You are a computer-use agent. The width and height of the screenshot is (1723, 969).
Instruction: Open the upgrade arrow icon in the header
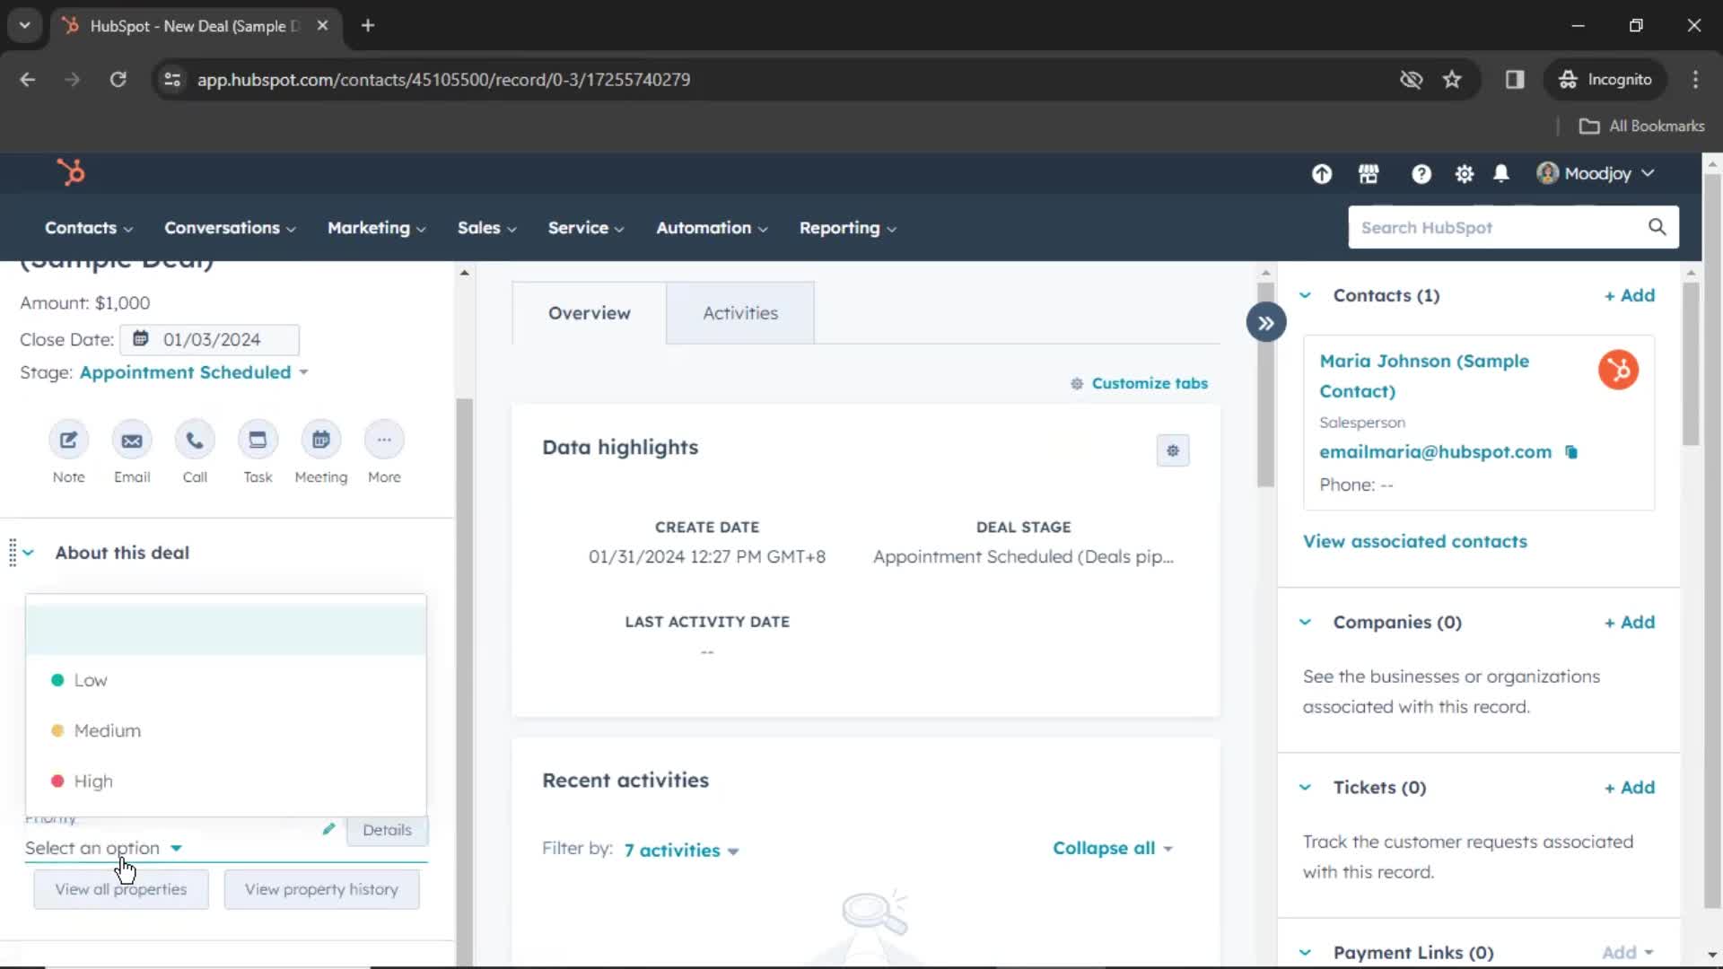[x=1321, y=174]
